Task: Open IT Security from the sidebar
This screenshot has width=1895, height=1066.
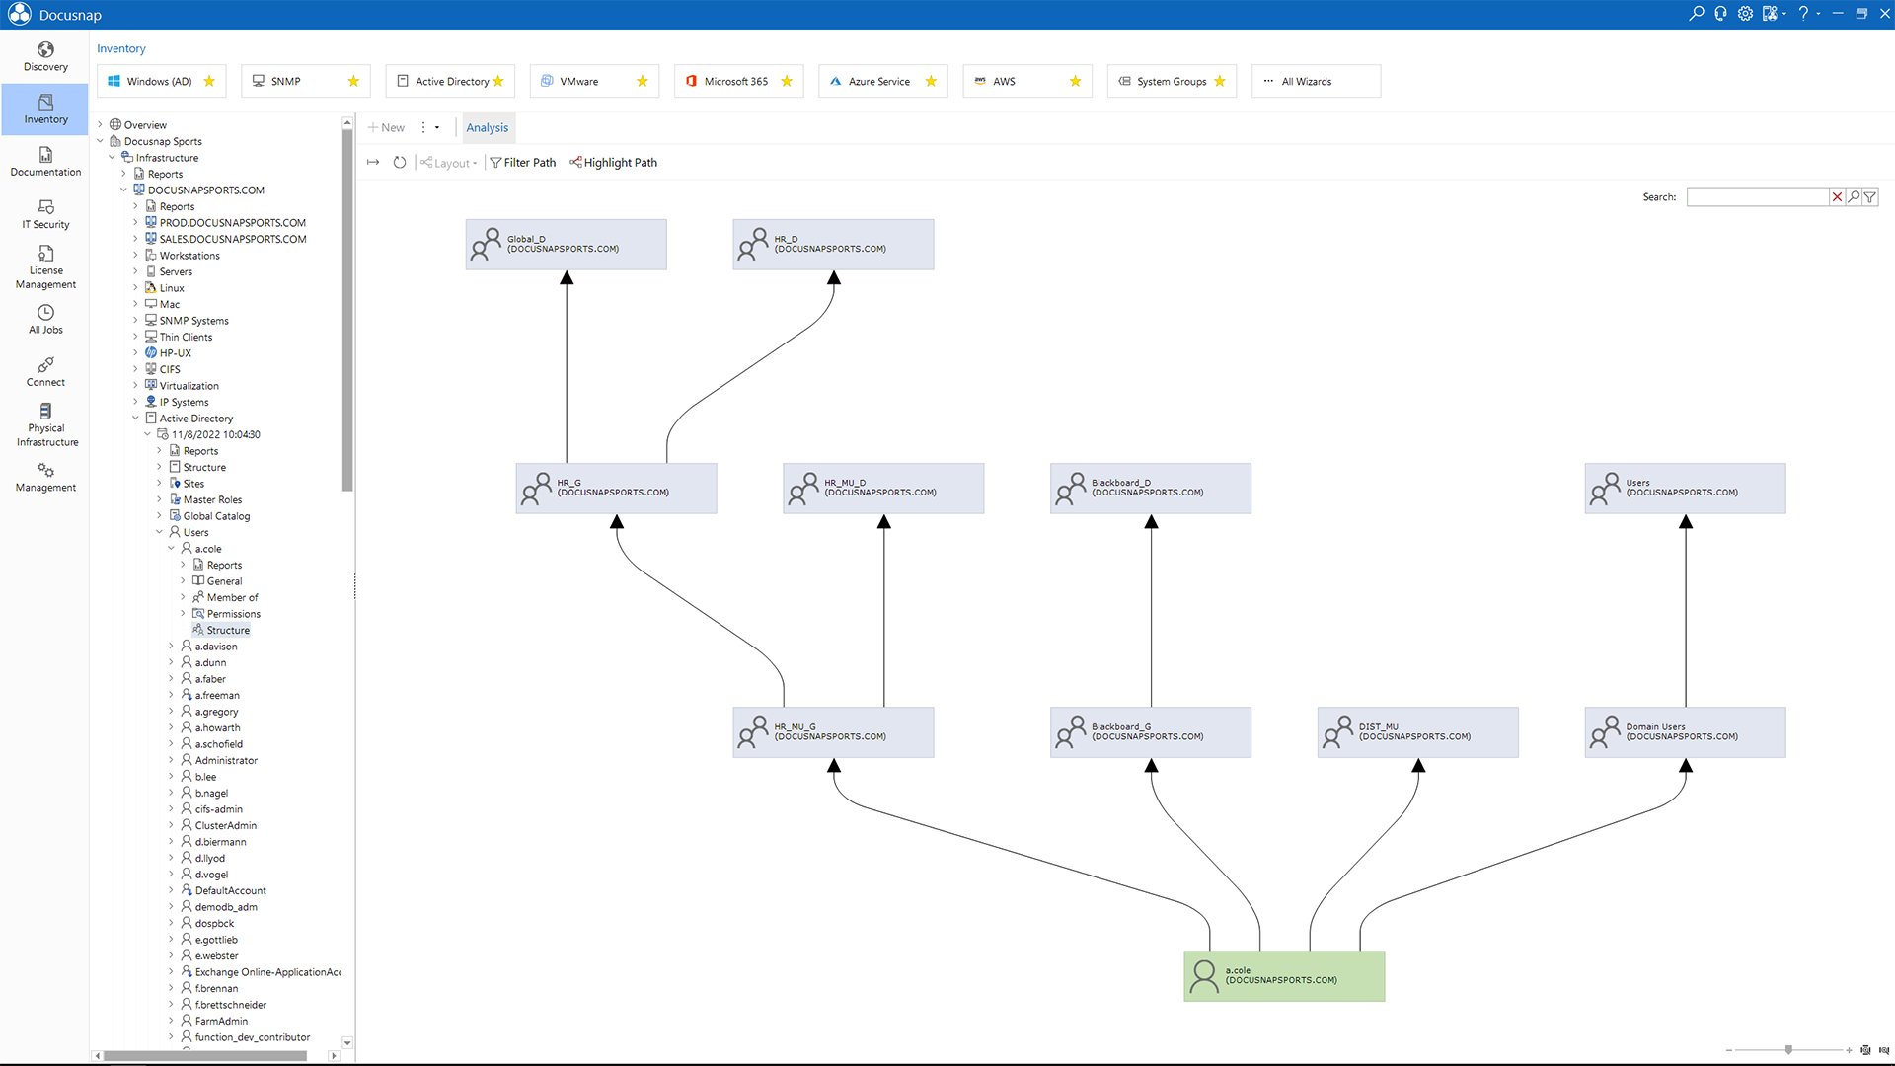Action: click(45, 214)
